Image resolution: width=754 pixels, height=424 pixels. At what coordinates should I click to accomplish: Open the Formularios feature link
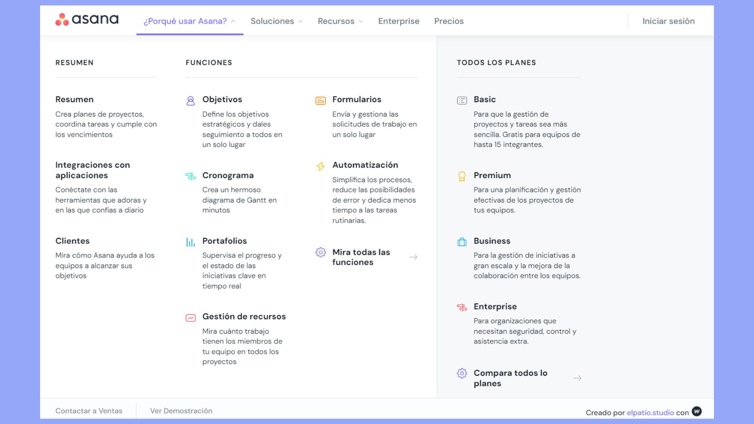point(357,99)
